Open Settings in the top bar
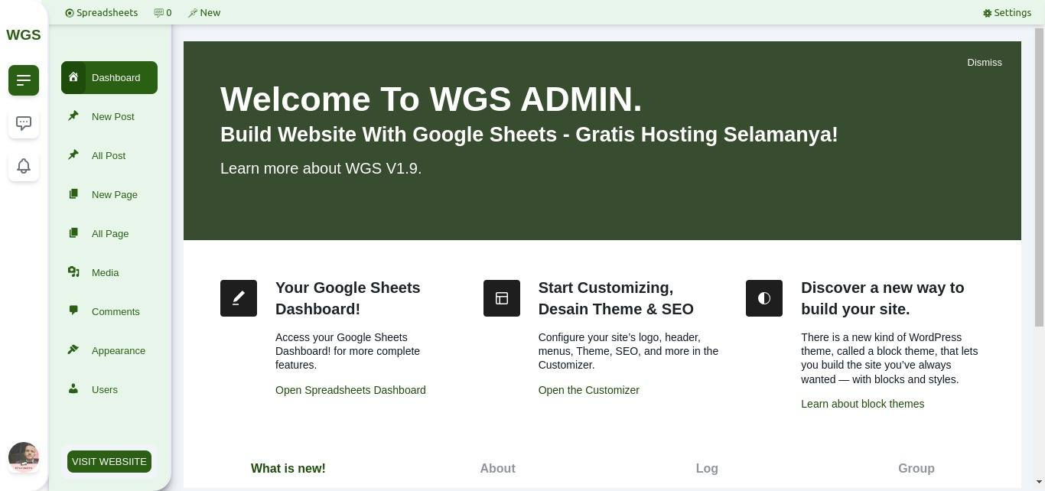 point(1007,12)
